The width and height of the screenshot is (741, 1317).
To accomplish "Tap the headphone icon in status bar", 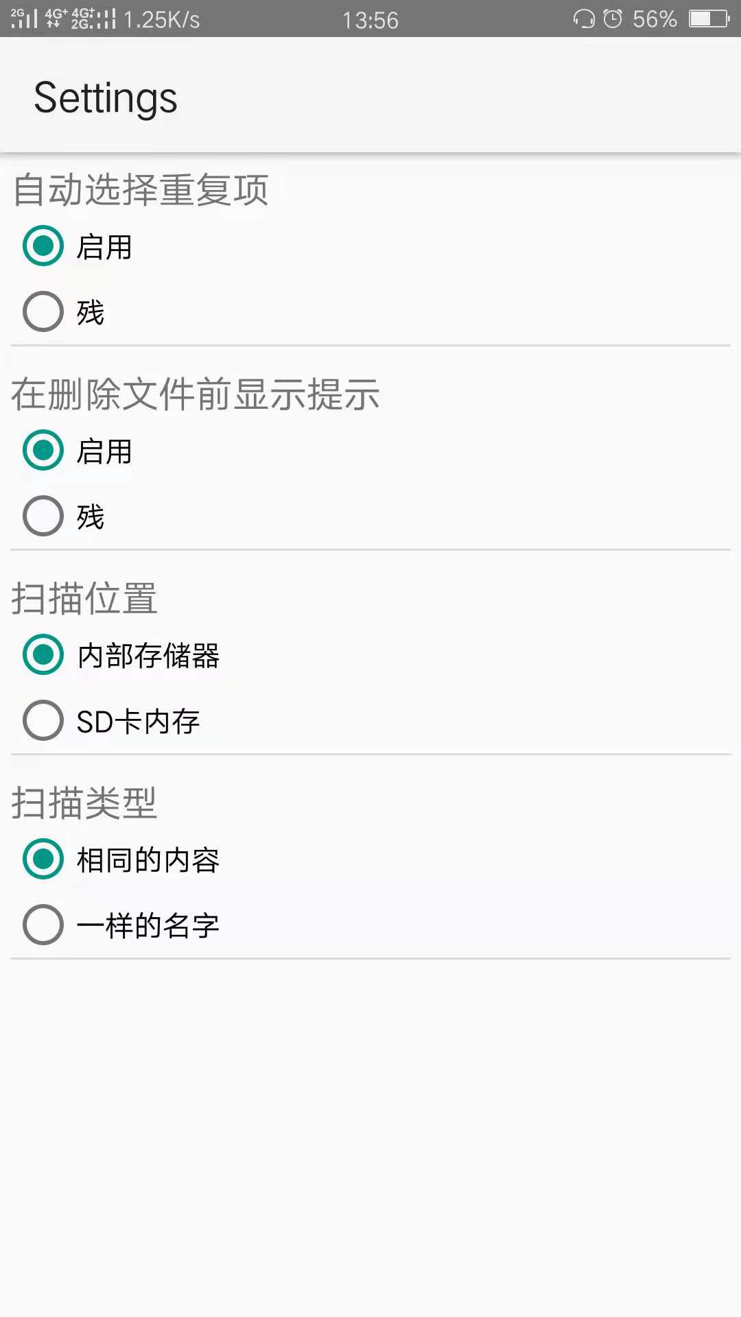I will pos(584,19).
